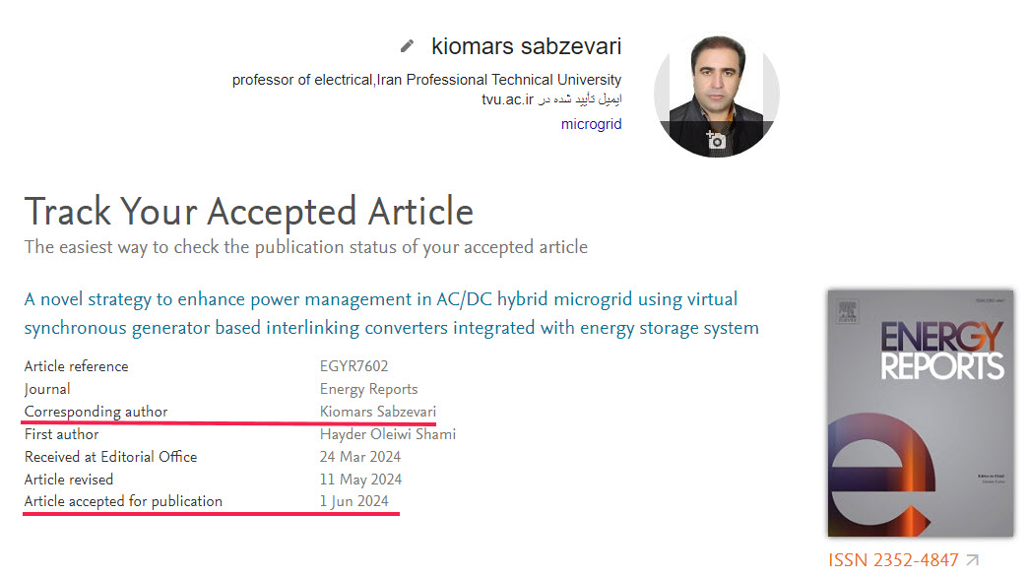The height and width of the screenshot is (578, 1028).
Task: Click the profile photo of kiomars sabzevari
Action: tap(717, 96)
